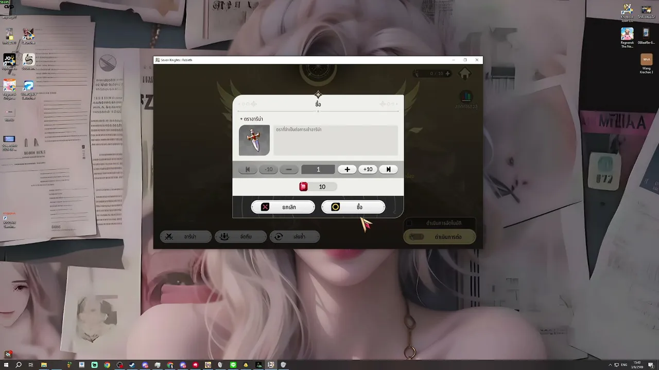This screenshot has height=370, width=659.
Task: Open the Knockout Town desktop shortcut
Action: click(627, 13)
